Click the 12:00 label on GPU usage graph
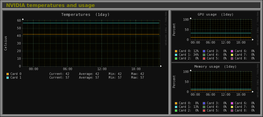 [226, 43]
